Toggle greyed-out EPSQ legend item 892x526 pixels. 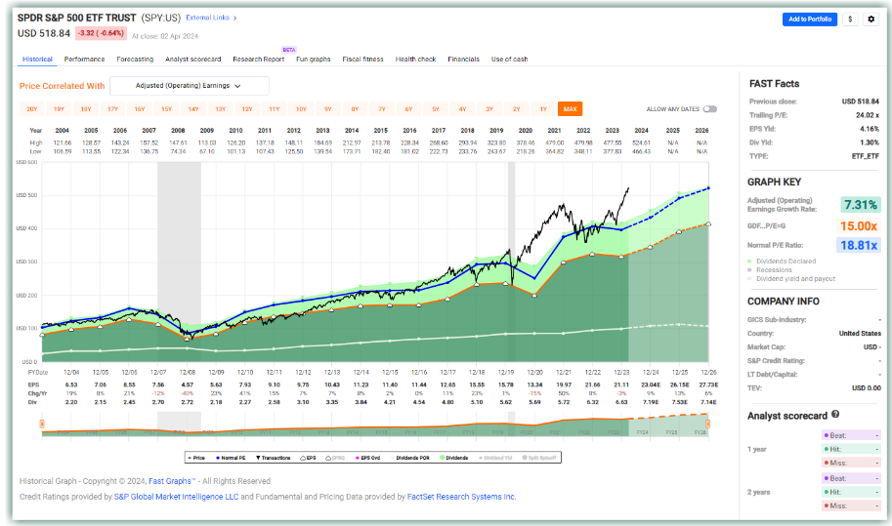335,458
